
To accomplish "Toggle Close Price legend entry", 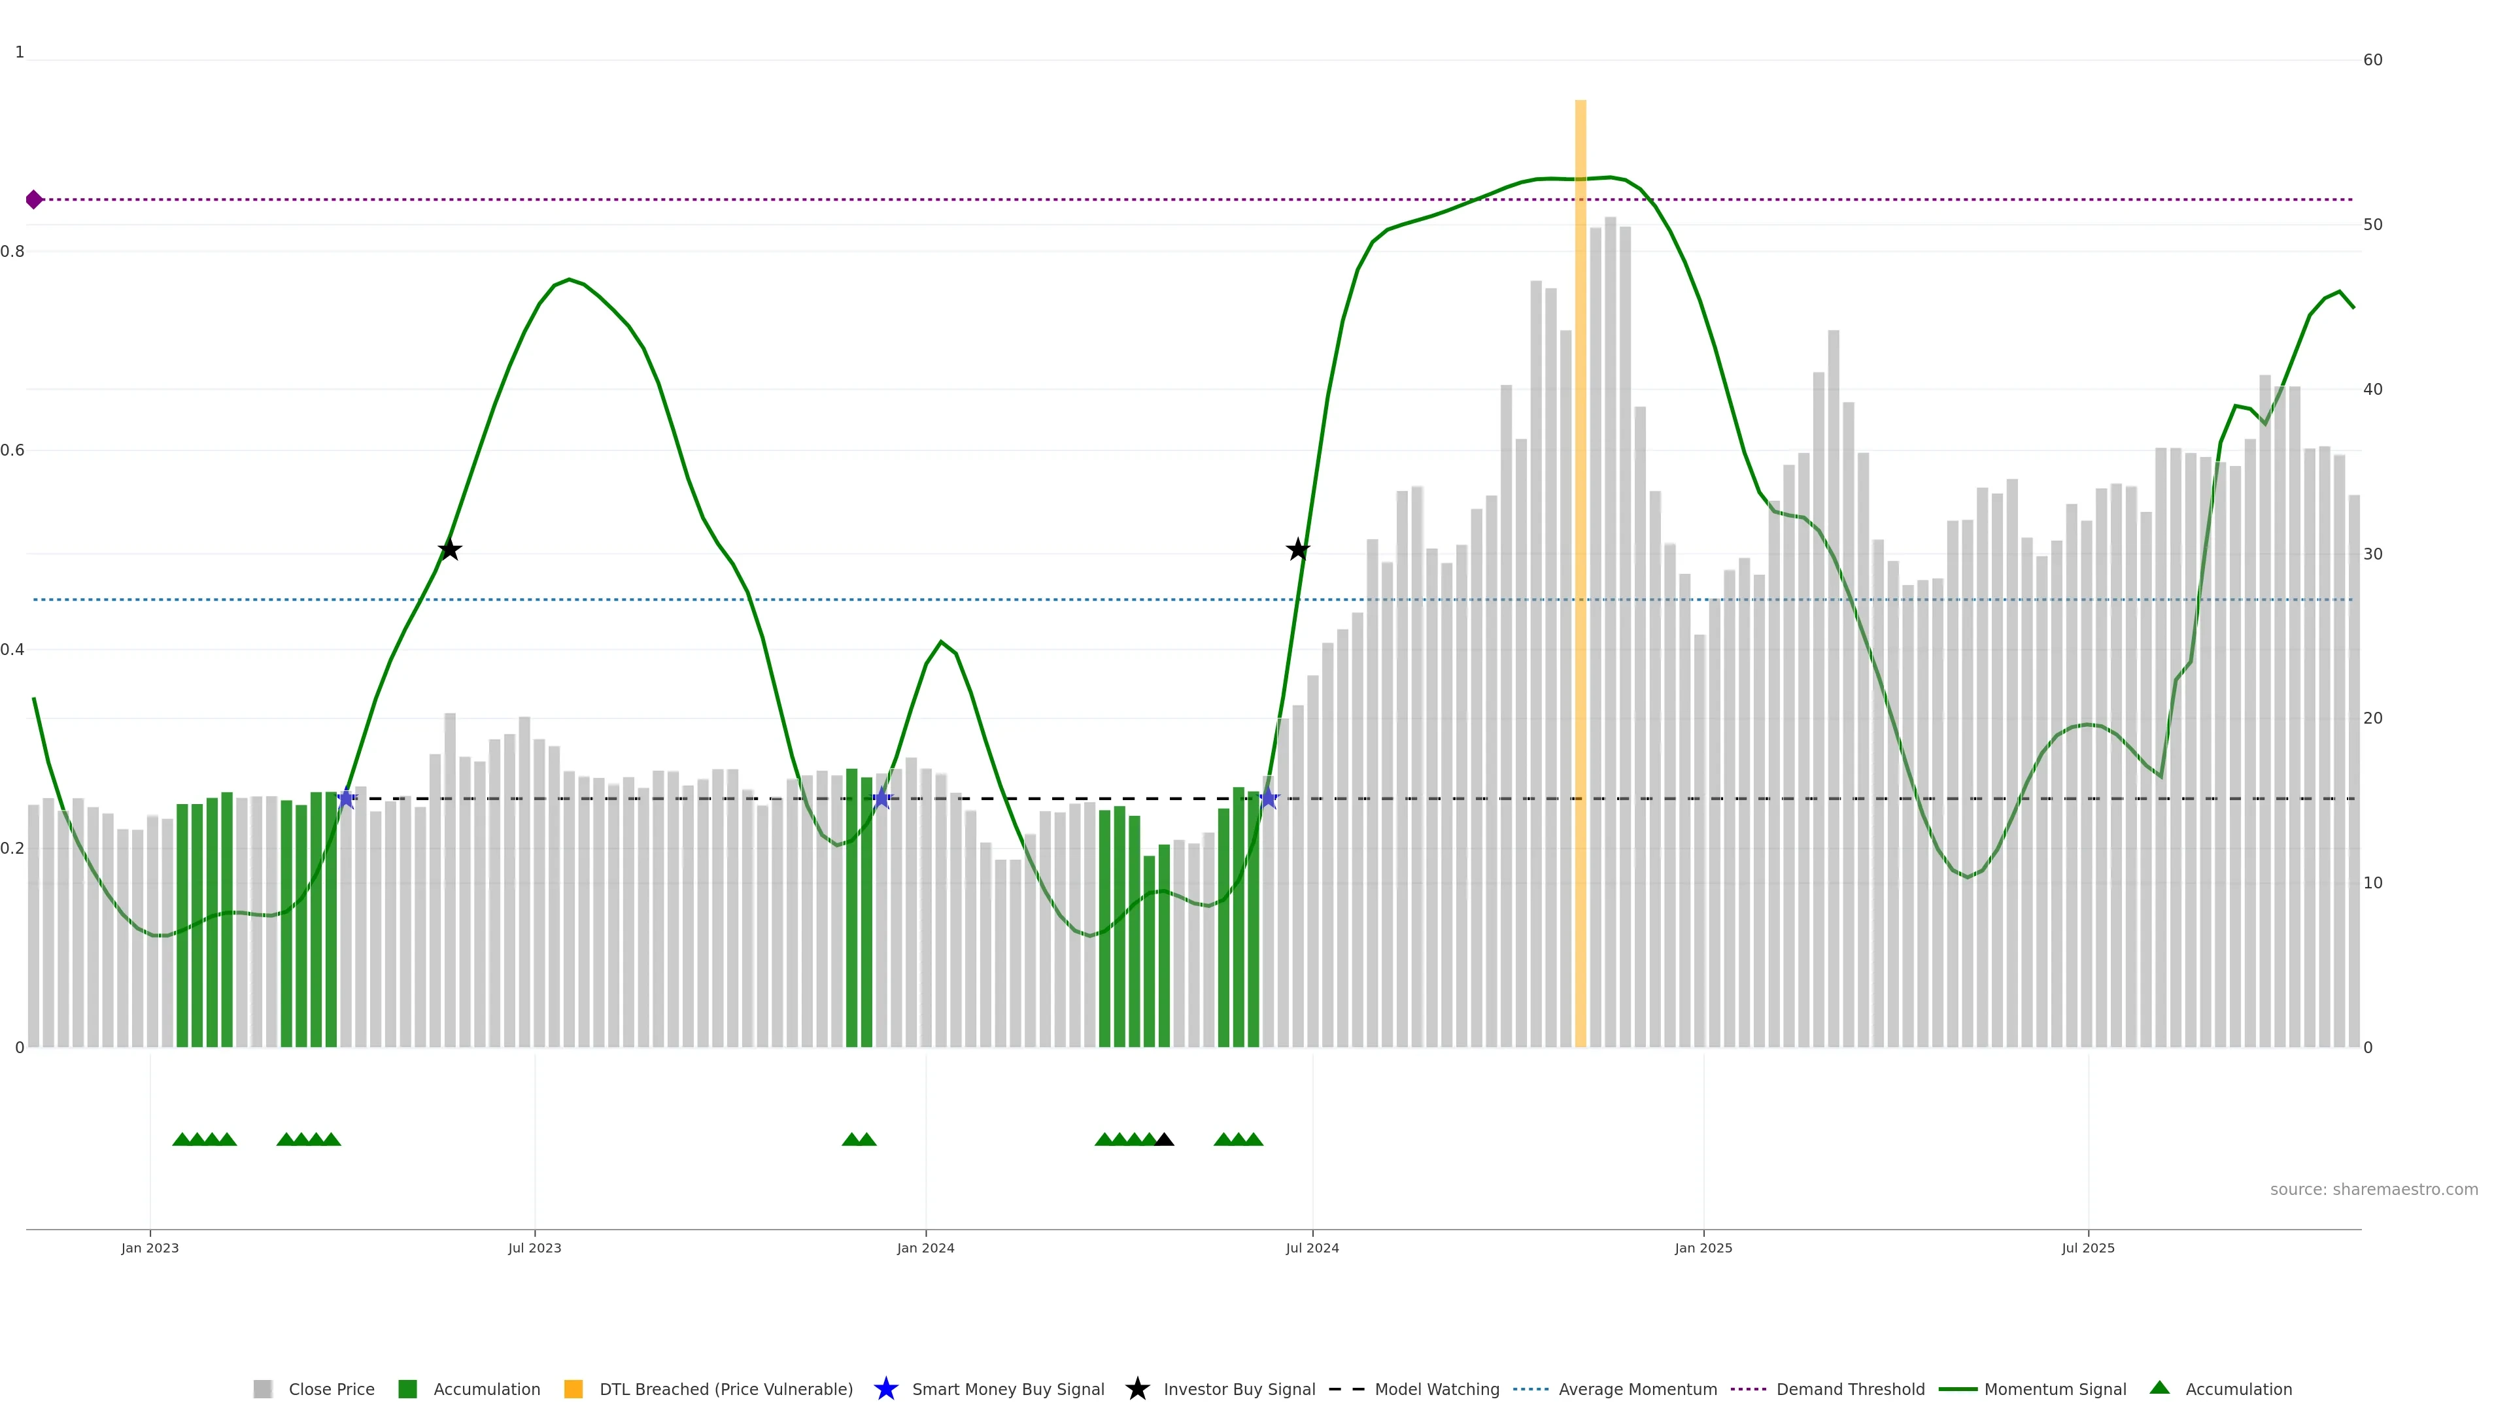I will click(330, 1388).
